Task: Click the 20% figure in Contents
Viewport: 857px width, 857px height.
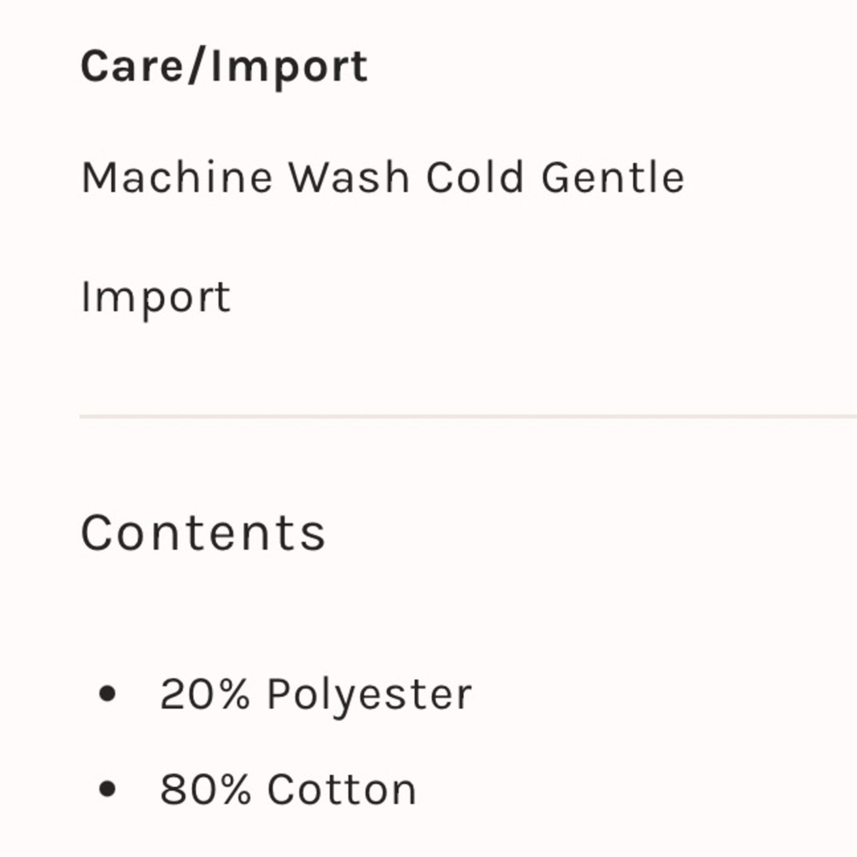Action: [x=205, y=694]
